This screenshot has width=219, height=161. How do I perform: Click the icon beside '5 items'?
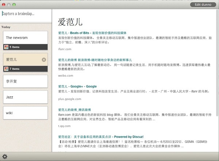point(6,47)
